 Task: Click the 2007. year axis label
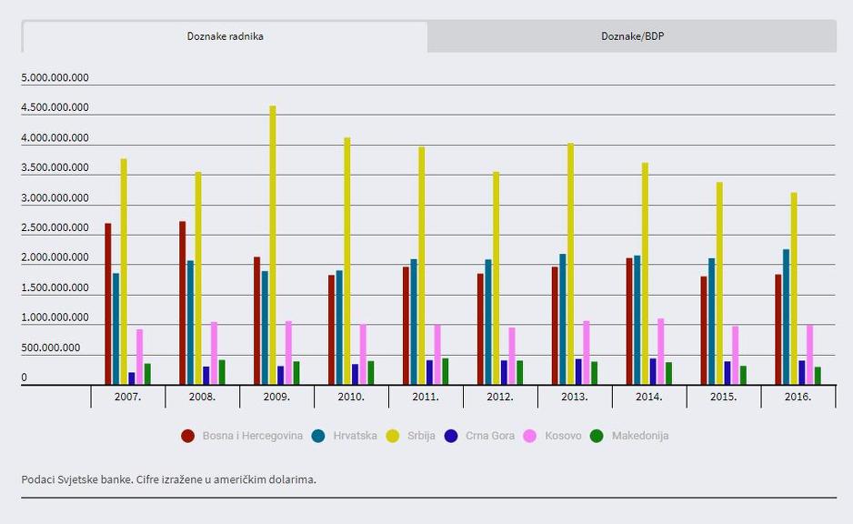pyautogui.click(x=128, y=398)
